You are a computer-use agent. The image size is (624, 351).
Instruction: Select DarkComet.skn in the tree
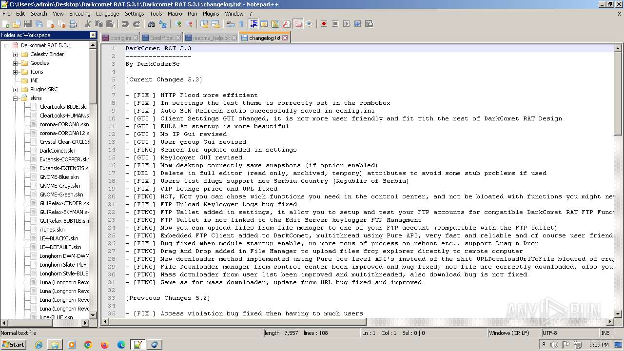(57, 151)
